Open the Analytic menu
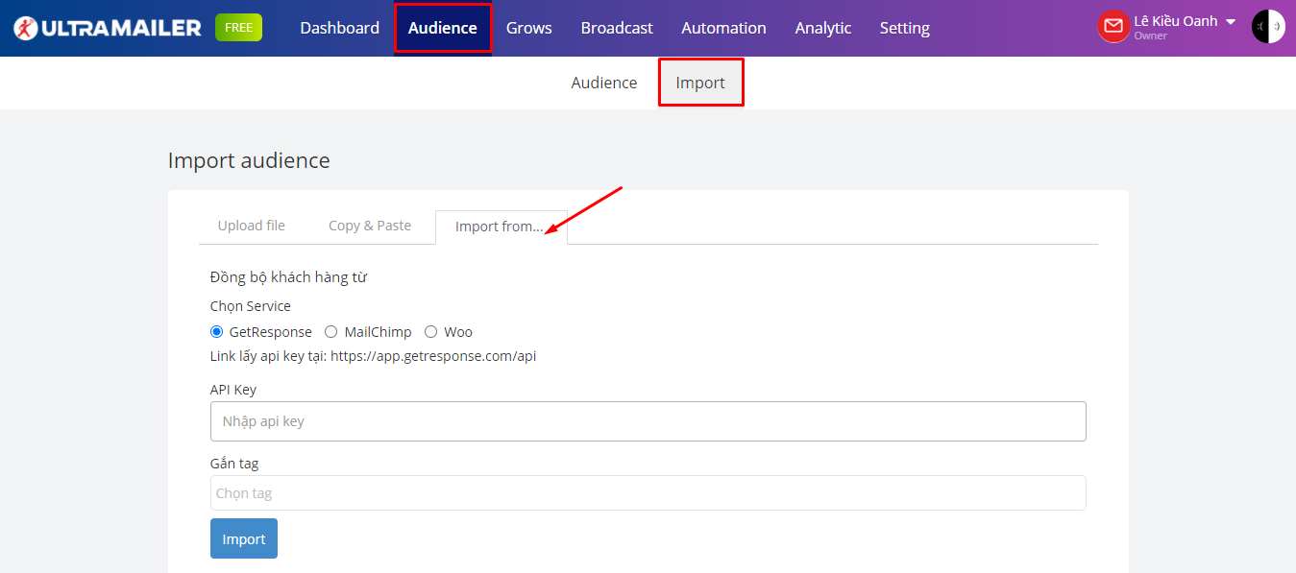 (823, 28)
